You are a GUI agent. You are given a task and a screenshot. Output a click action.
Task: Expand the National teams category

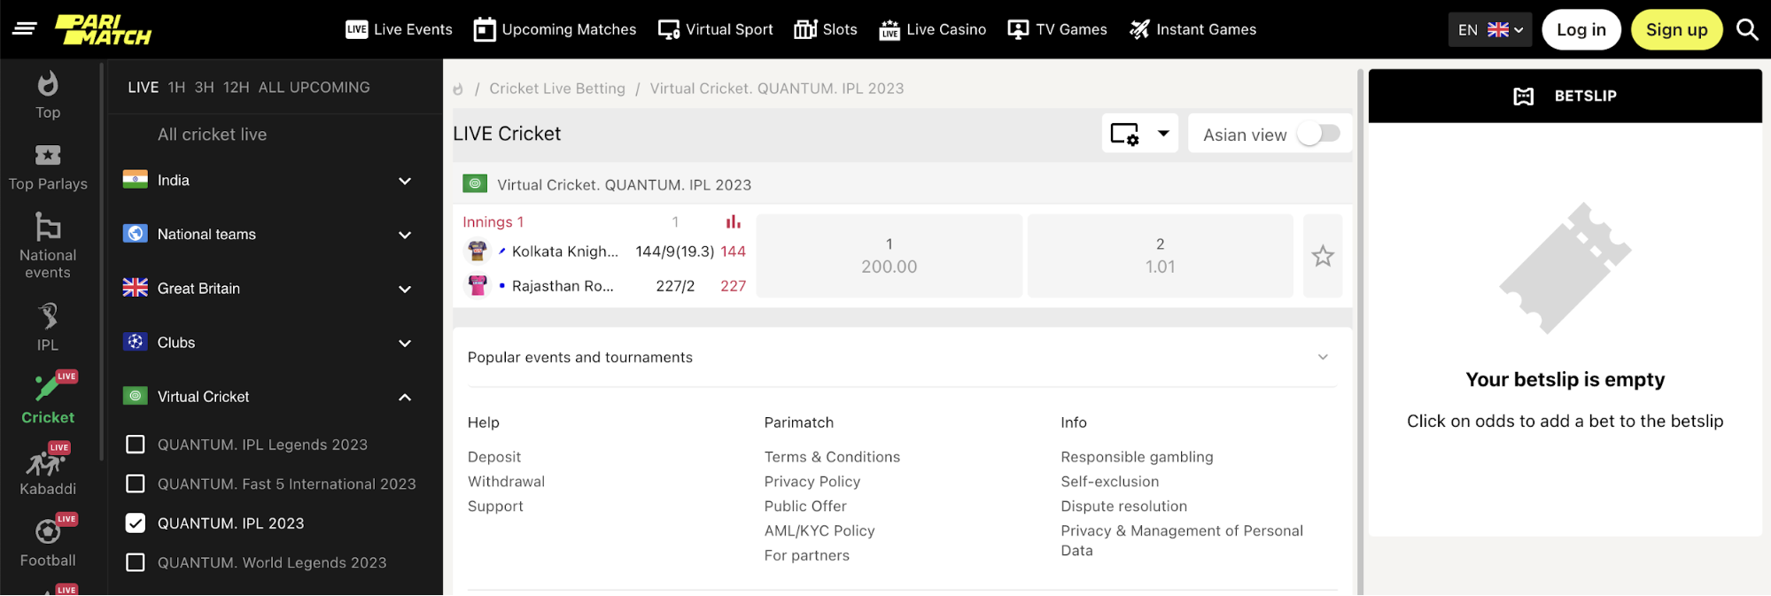click(405, 235)
